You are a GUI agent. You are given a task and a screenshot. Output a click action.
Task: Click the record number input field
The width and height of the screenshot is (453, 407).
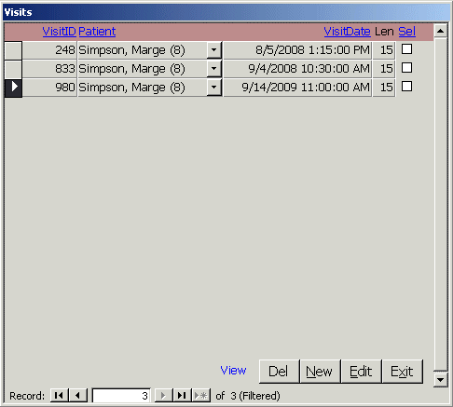click(x=121, y=396)
